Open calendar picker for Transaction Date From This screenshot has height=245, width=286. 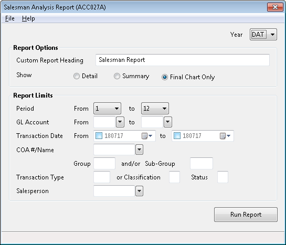(147, 136)
